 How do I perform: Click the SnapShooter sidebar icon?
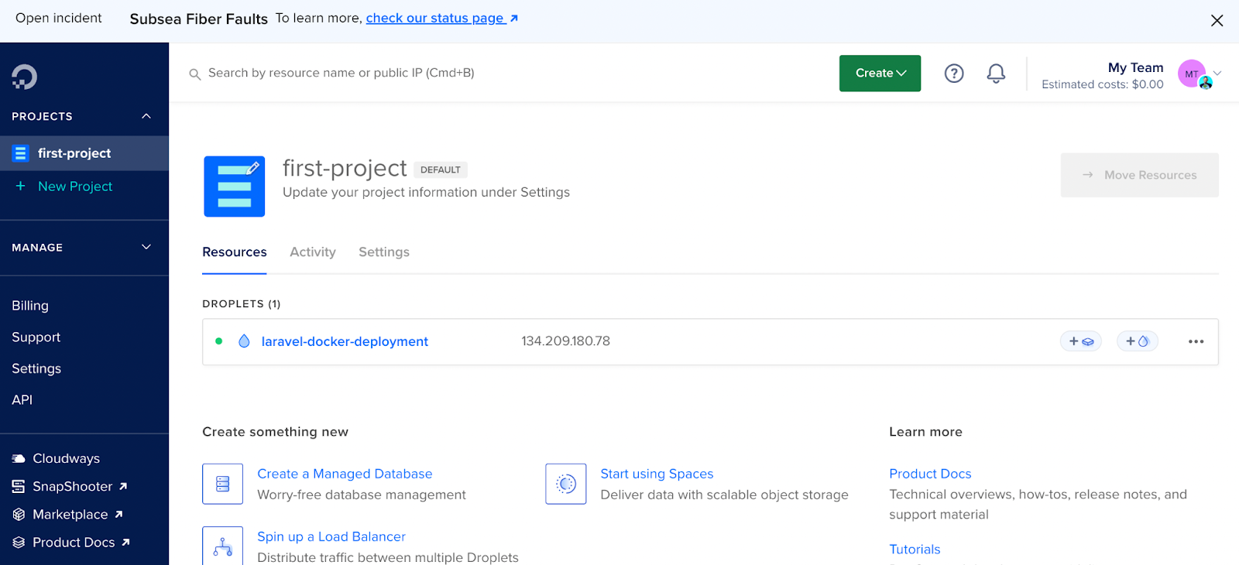coord(19,487)
